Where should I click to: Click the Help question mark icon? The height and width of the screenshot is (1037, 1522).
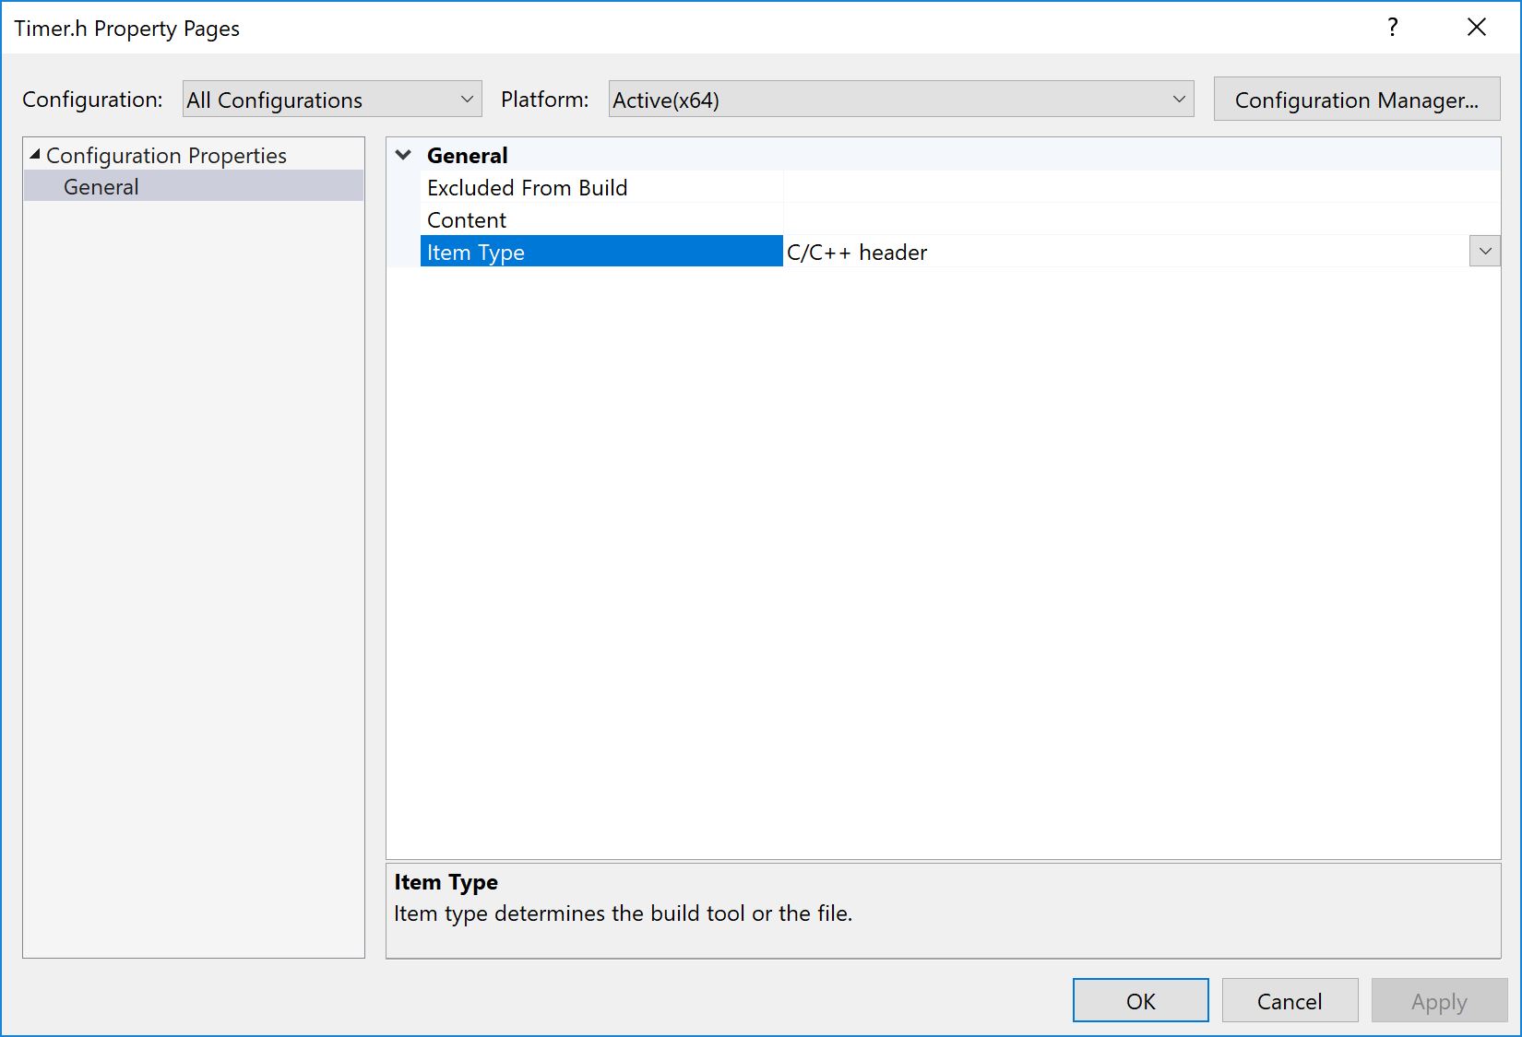click(1392, 28)
